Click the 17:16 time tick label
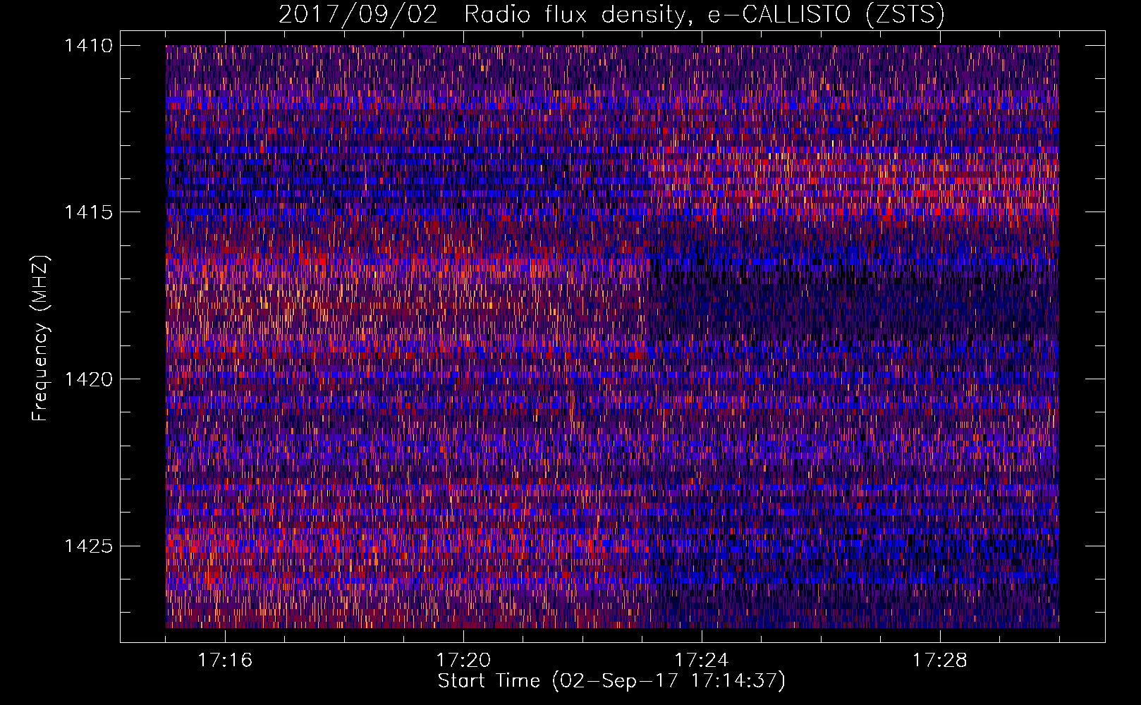This screenshot has height=705, width=1141. click(225, 661)
